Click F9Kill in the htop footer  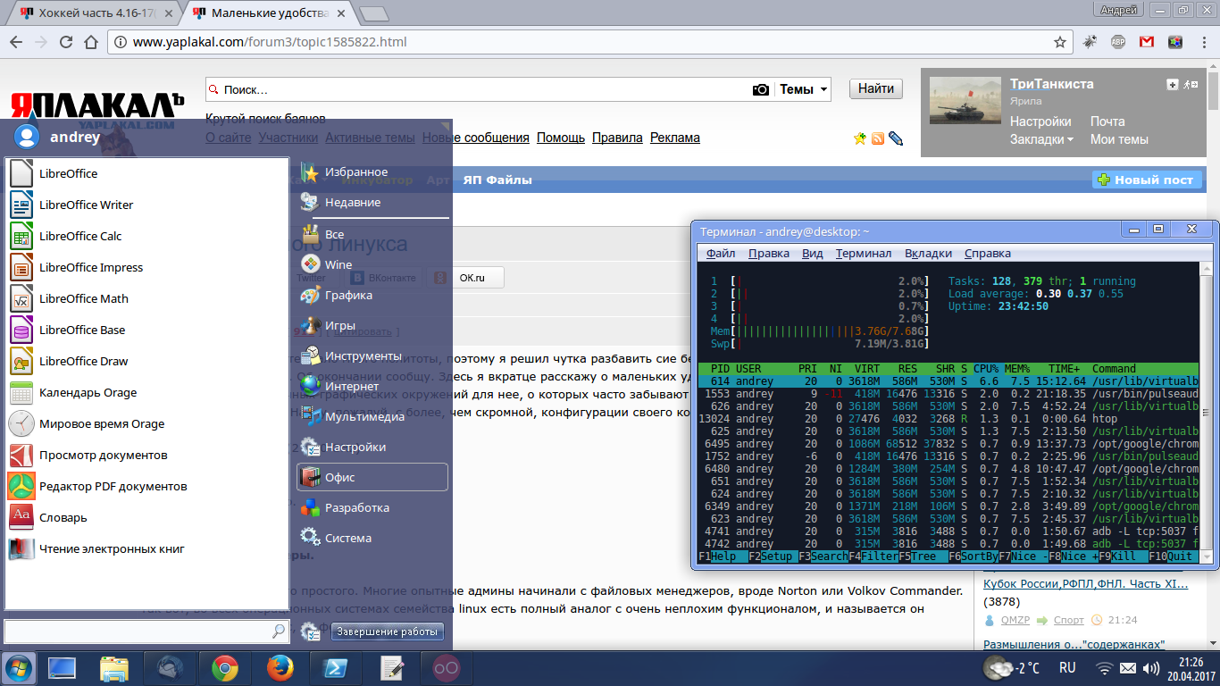(x=1122, y=556)
